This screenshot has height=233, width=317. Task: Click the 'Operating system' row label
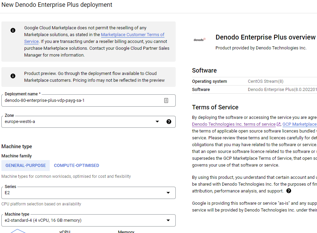[209, 81]
